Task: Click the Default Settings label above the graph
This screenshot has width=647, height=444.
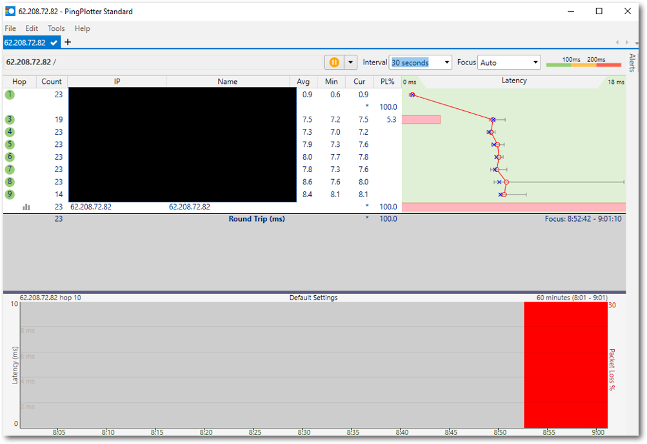Action: tap(314, 298)
